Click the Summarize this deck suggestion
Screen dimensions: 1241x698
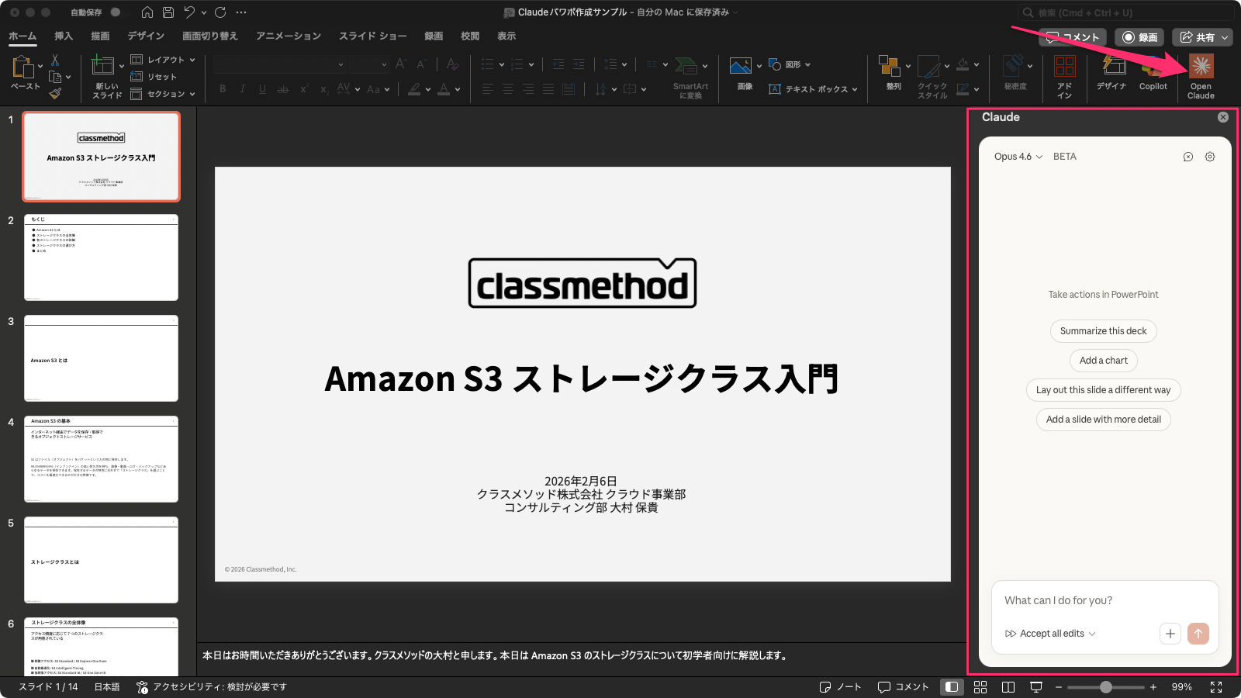coord(1103,331)
